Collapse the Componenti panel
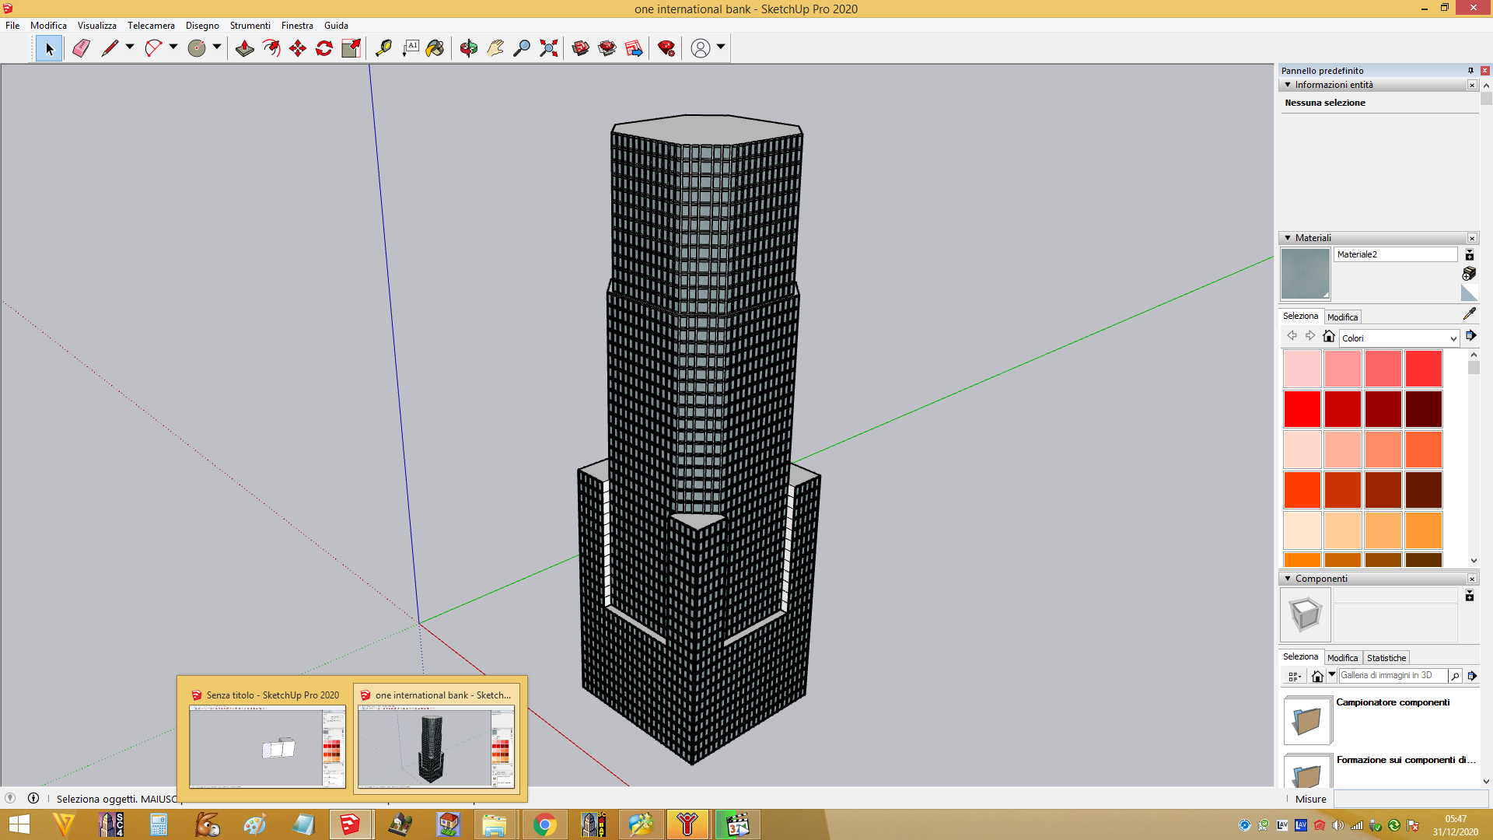The image size is (1493, 840). tap(1288, 579)
